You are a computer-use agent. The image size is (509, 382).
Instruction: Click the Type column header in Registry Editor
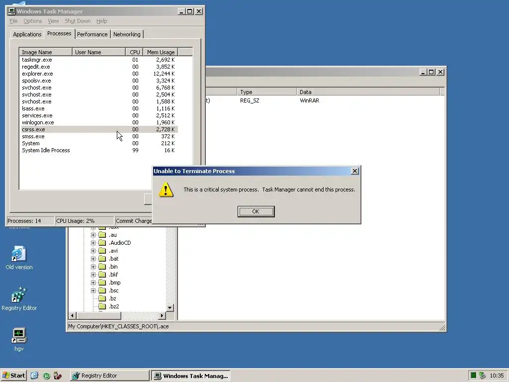coord(266,92)
